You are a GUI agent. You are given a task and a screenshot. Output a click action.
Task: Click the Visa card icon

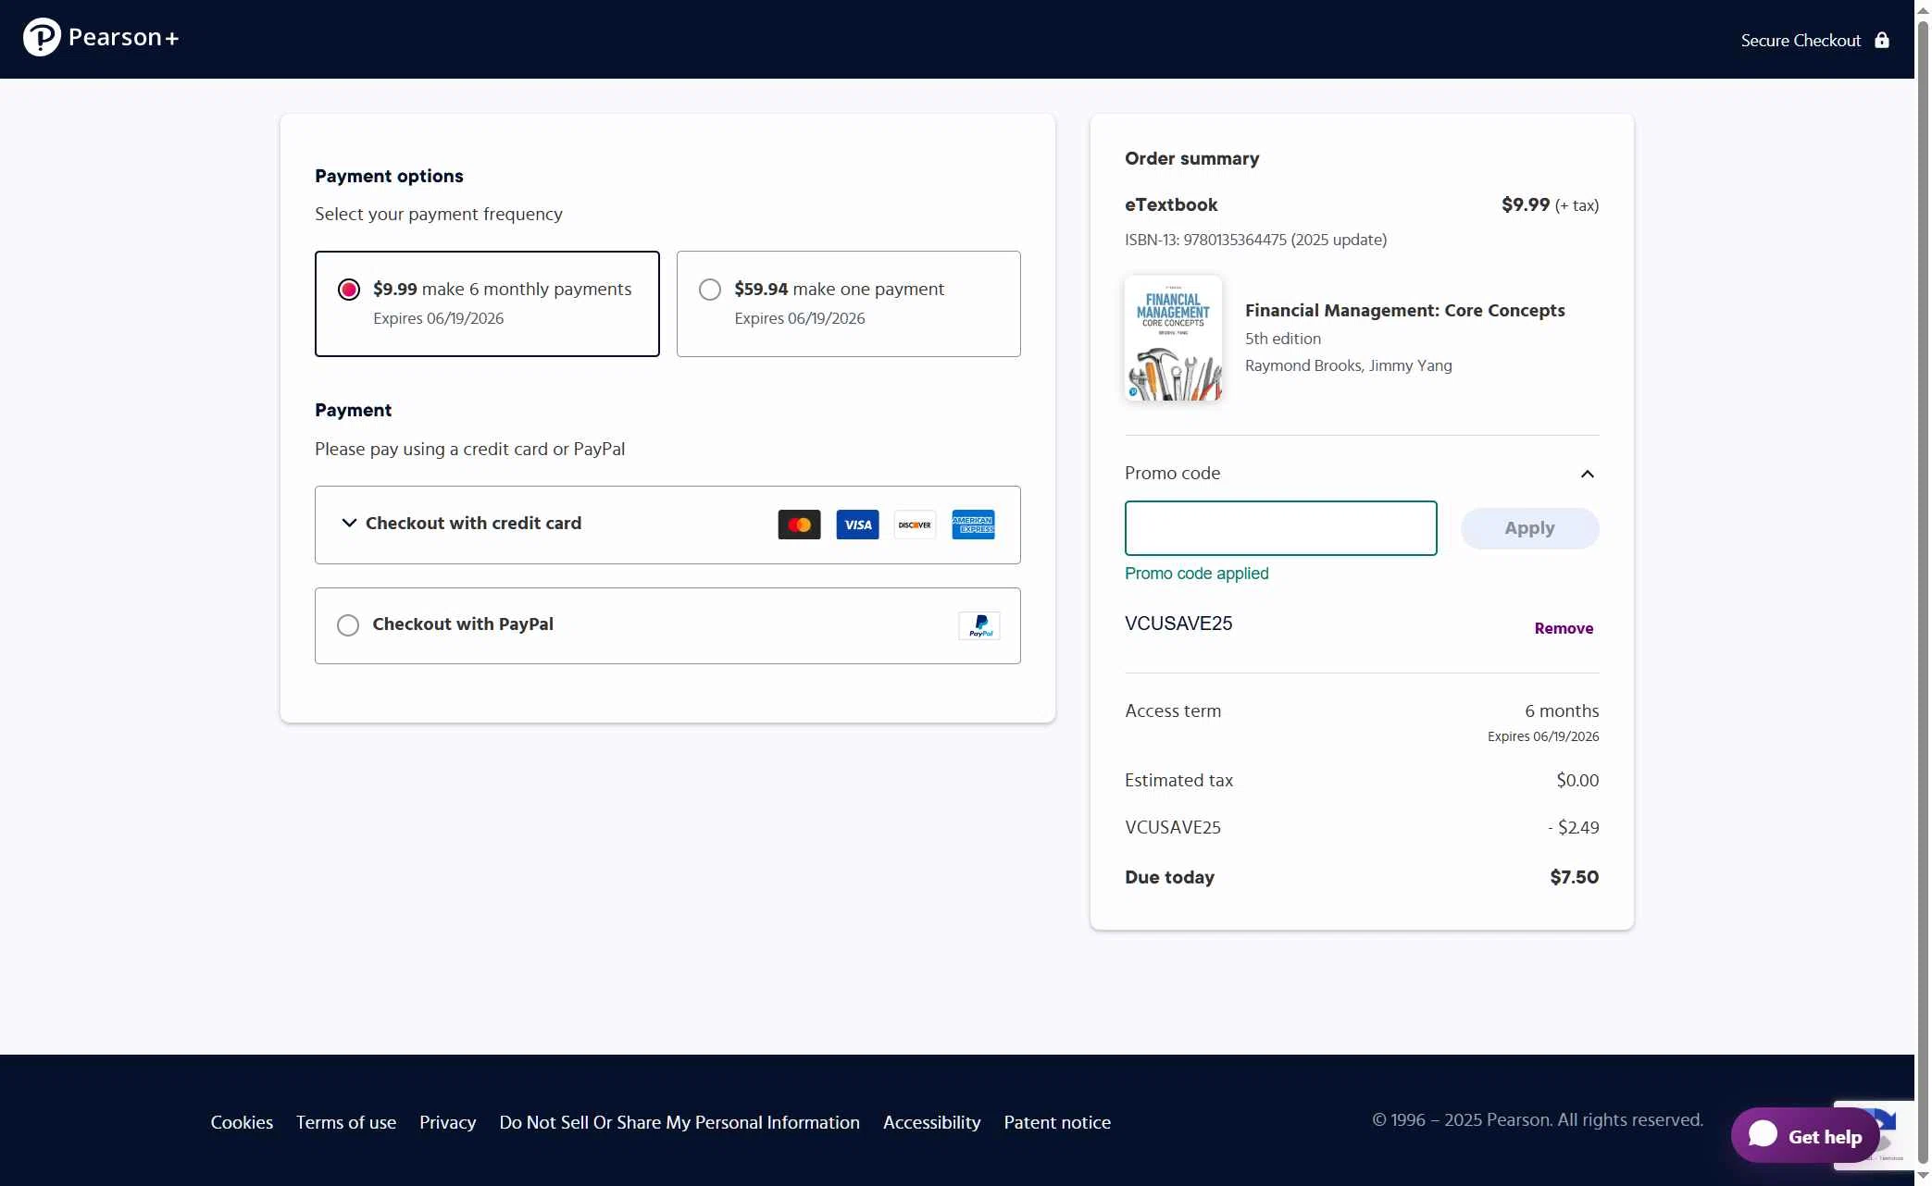point(857,524)
